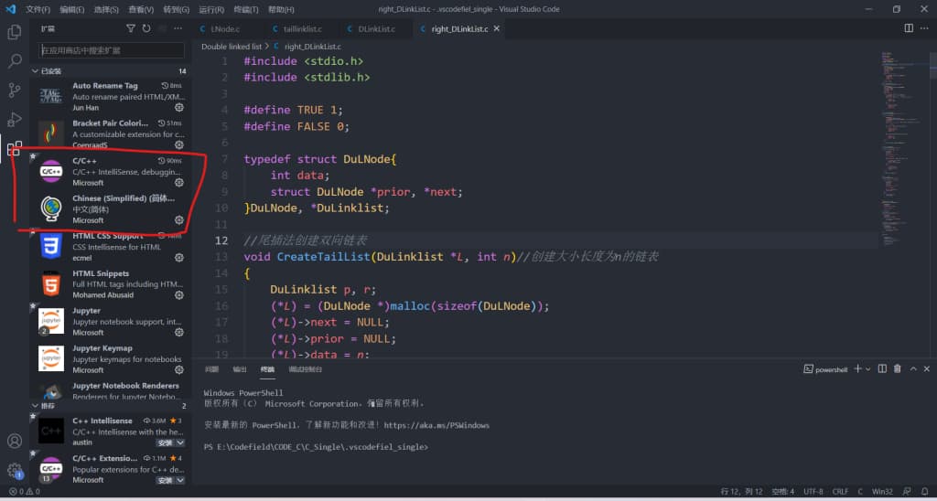Open the Manage gear in activity bar
The width and height of the screenshot is (937, 501).
point(15,470)
